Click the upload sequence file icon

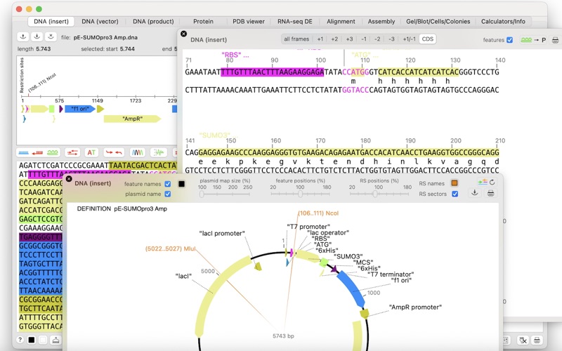coord(23,37)
